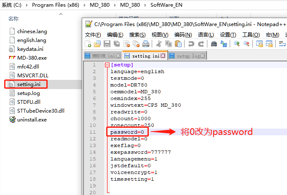Collapse the [setup] section fold marker

pos(107,65)
